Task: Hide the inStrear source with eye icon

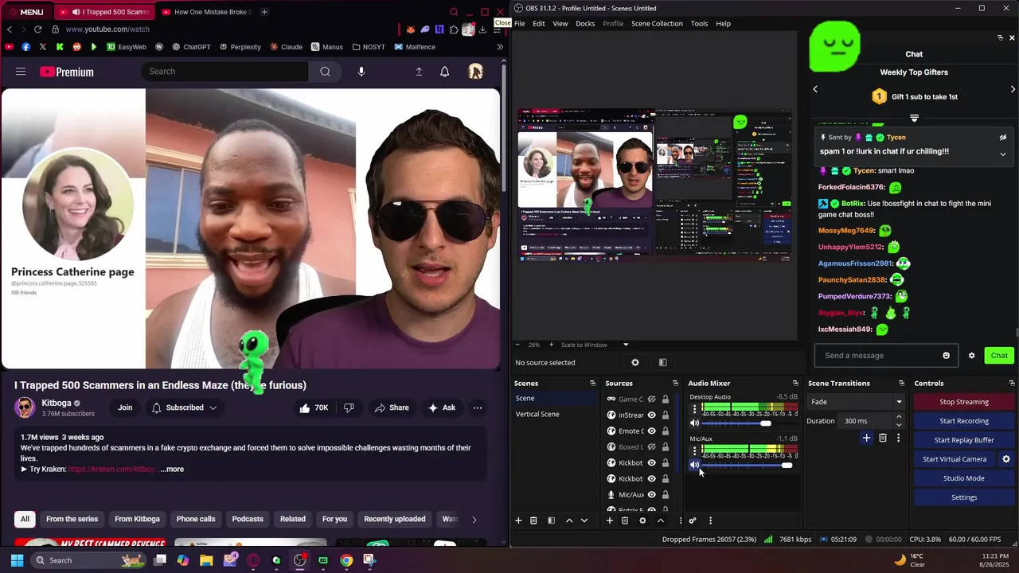Action: tap(651, 415)
